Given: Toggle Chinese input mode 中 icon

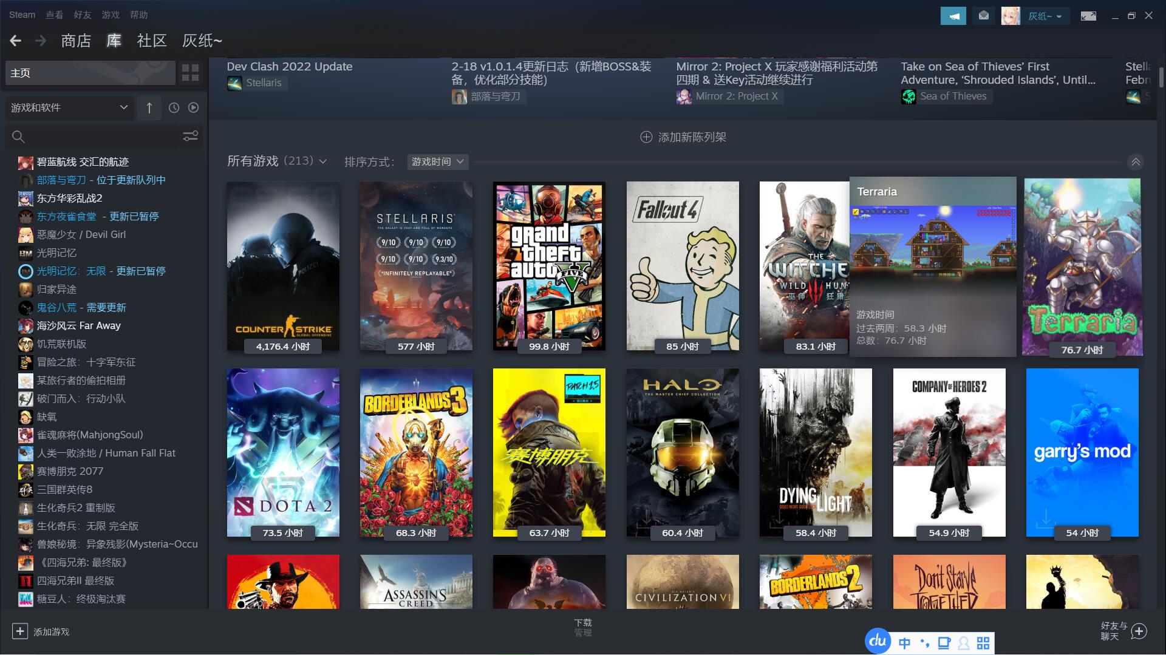Looking at the screenshot, I should click(x=904, y=643).
